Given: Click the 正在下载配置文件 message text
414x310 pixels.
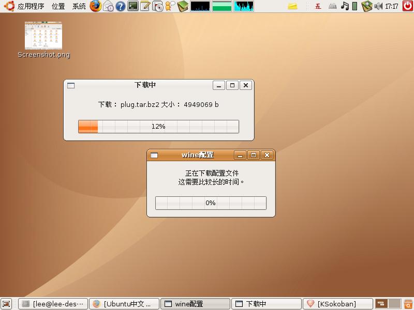Looking at the screenshot, I should (212, 173).
